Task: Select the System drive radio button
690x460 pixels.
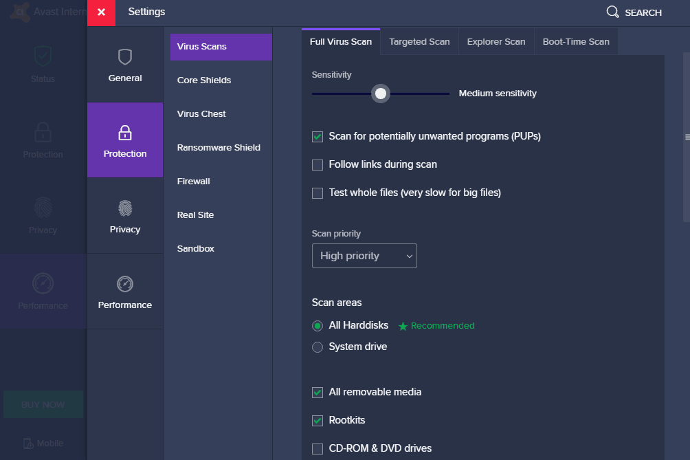Action: point(317,347)
